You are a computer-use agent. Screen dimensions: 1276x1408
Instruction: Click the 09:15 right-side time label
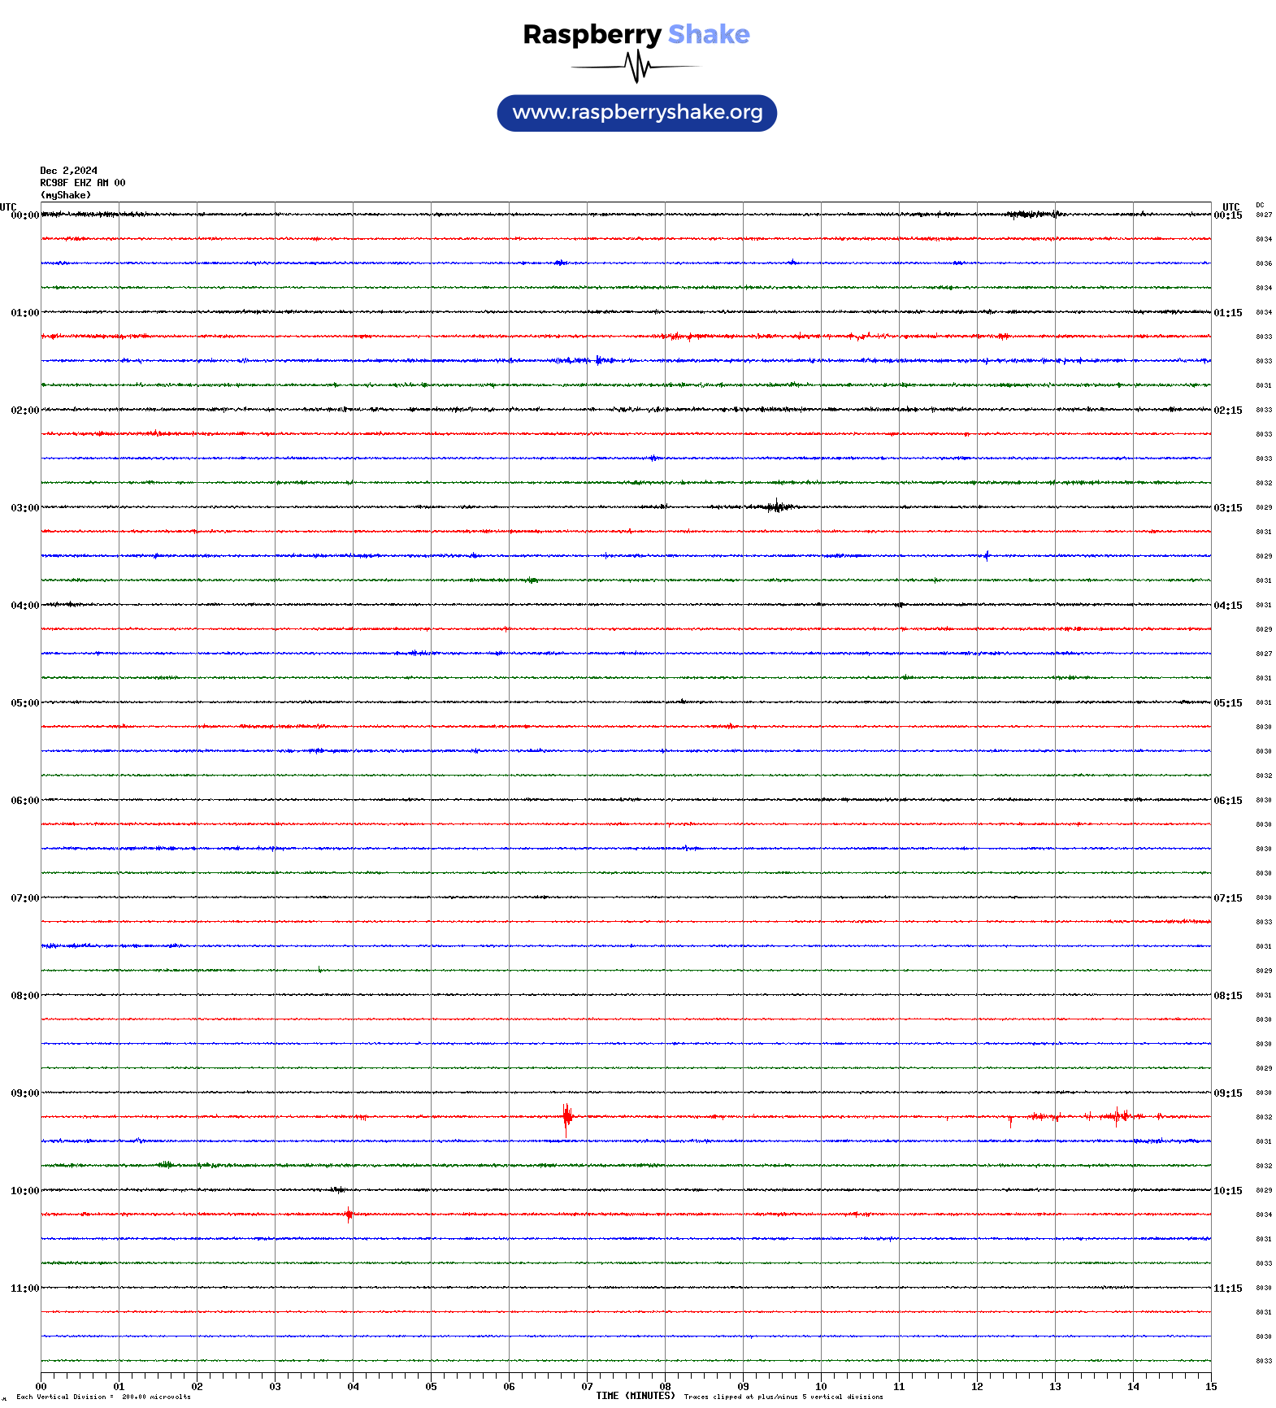click(1228, 1093)
